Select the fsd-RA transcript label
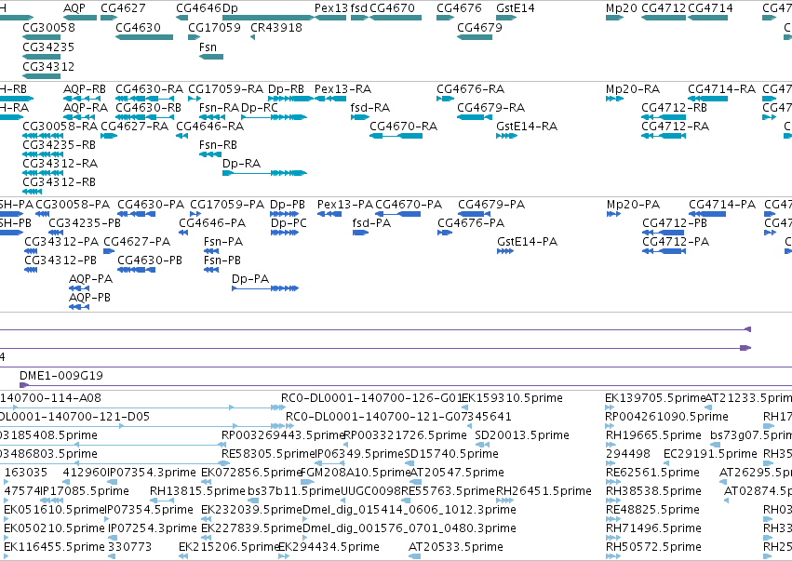792x561 pixels. coord(370,108)
